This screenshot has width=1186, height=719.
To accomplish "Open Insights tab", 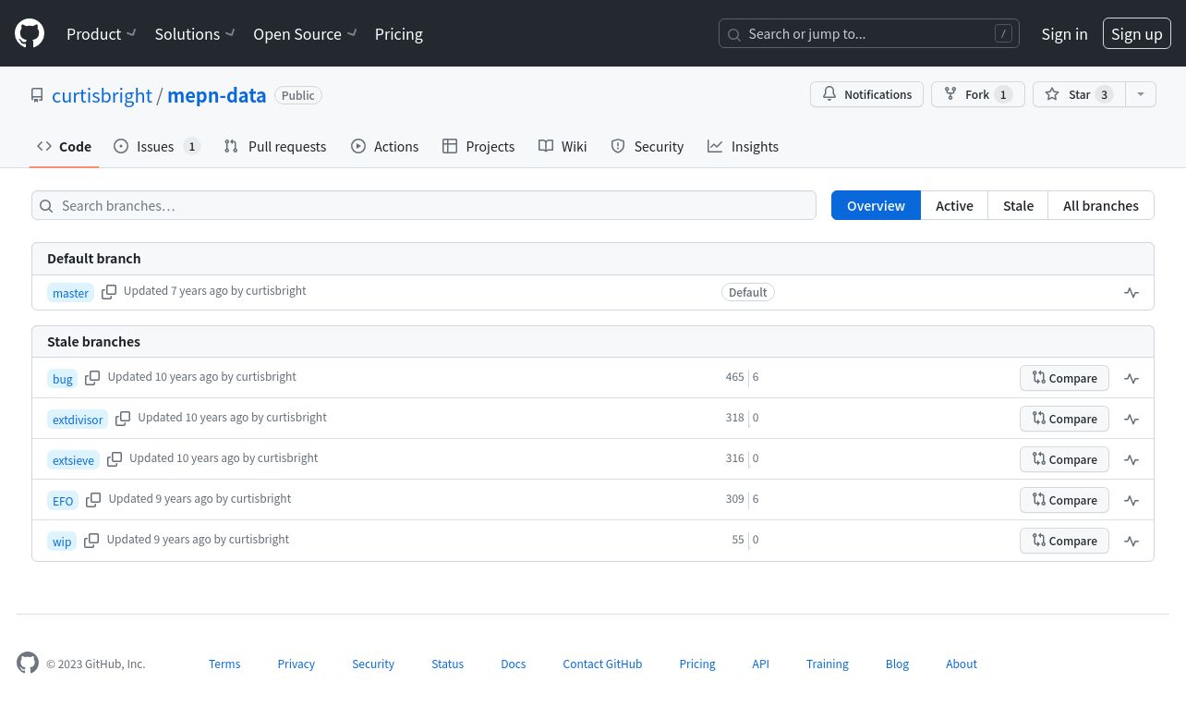I will 744,146.
